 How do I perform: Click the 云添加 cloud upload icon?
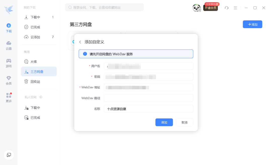[x=26, y=37]
